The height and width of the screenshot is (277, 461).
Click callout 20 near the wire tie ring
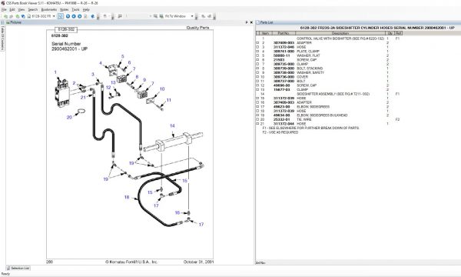coord(69,117)
